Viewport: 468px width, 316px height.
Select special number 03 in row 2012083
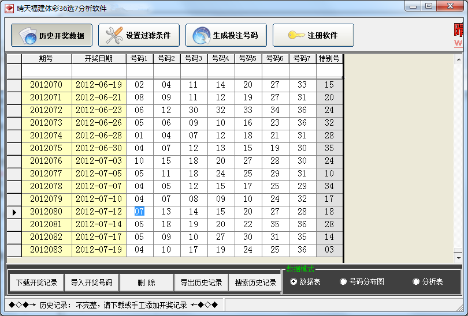pos(329,250)
